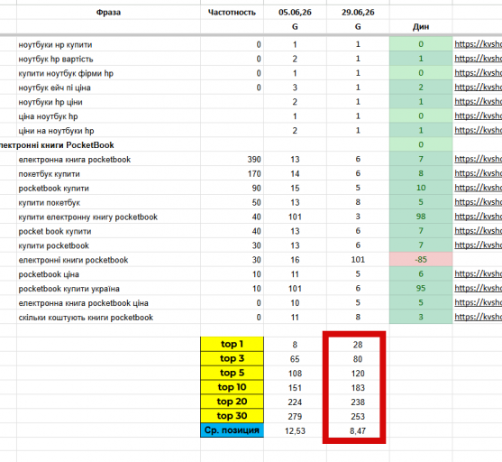Click the '05.06,26' date header
The height and width of the screenshot is (462, 502).
pos(295,13)
